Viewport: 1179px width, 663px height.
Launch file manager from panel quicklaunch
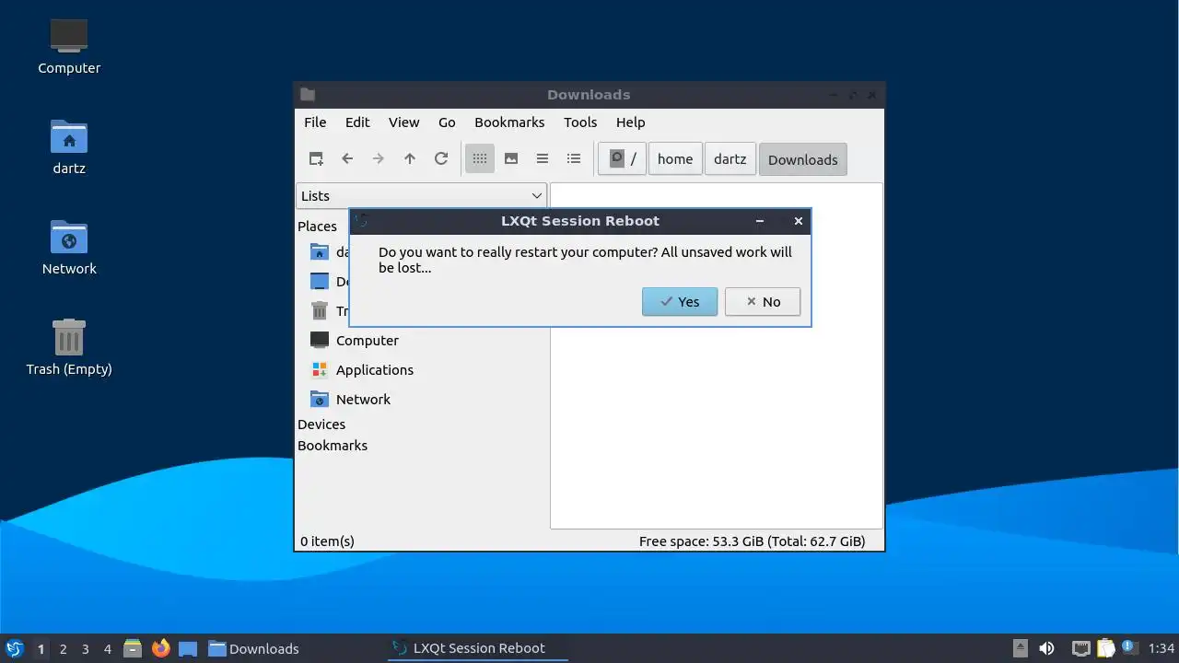(x=133, y=648)
